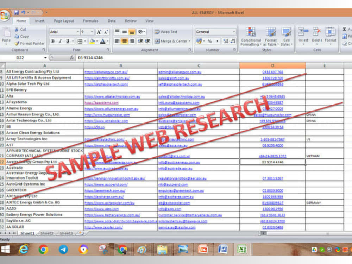Toggle Wrap Text
The width and height of the screenshot is (352, 264).
pos(166,32)
